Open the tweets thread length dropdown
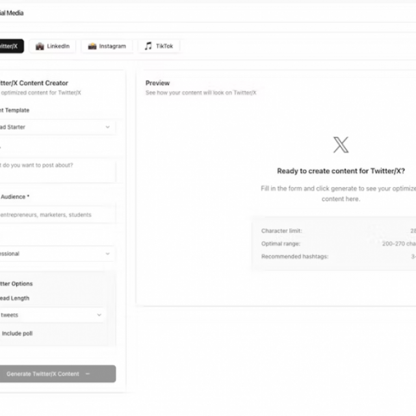Viewport: 416px width, 416px height. 53,315
